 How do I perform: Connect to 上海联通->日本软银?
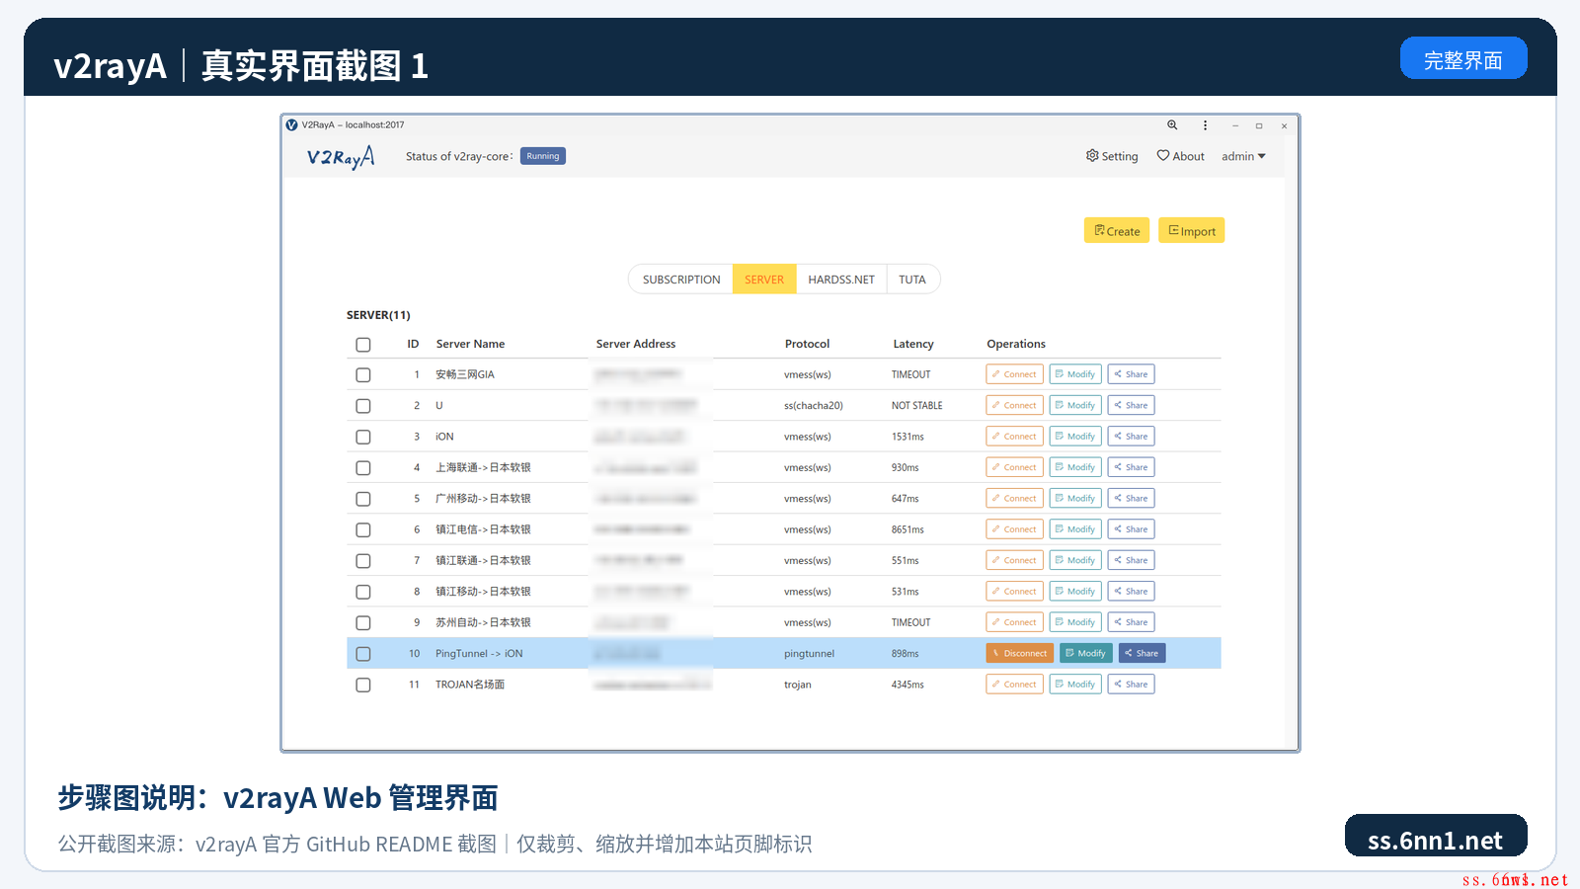coord(1014,467)
